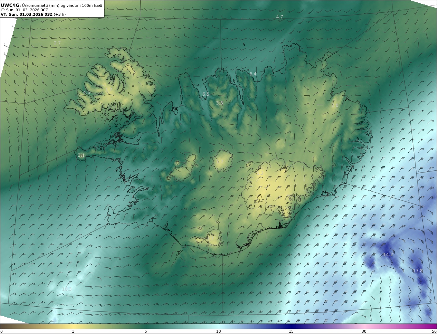Click the title "Úrkomumætti (mm) og vindur í 100m hæð"
Viewport: 437px width, 334px height.
[x=62, y=5]
